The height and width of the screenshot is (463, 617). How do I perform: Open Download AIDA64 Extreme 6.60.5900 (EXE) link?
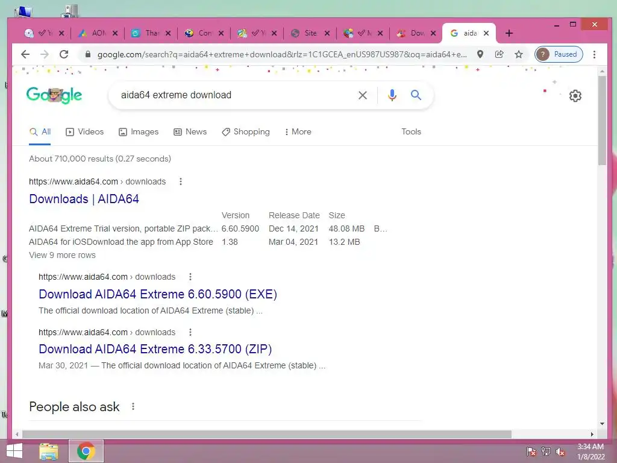pyautogui.click(x=158, y=294)
